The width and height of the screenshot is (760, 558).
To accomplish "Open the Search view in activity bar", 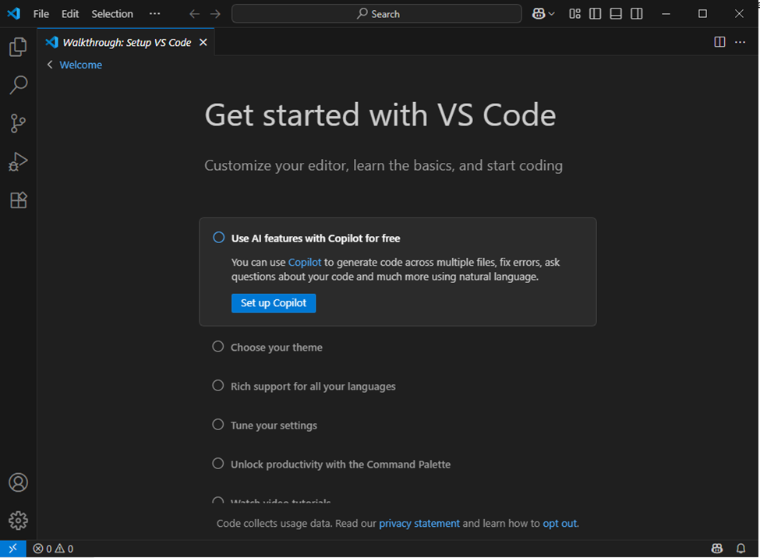I will click(18, 85).
